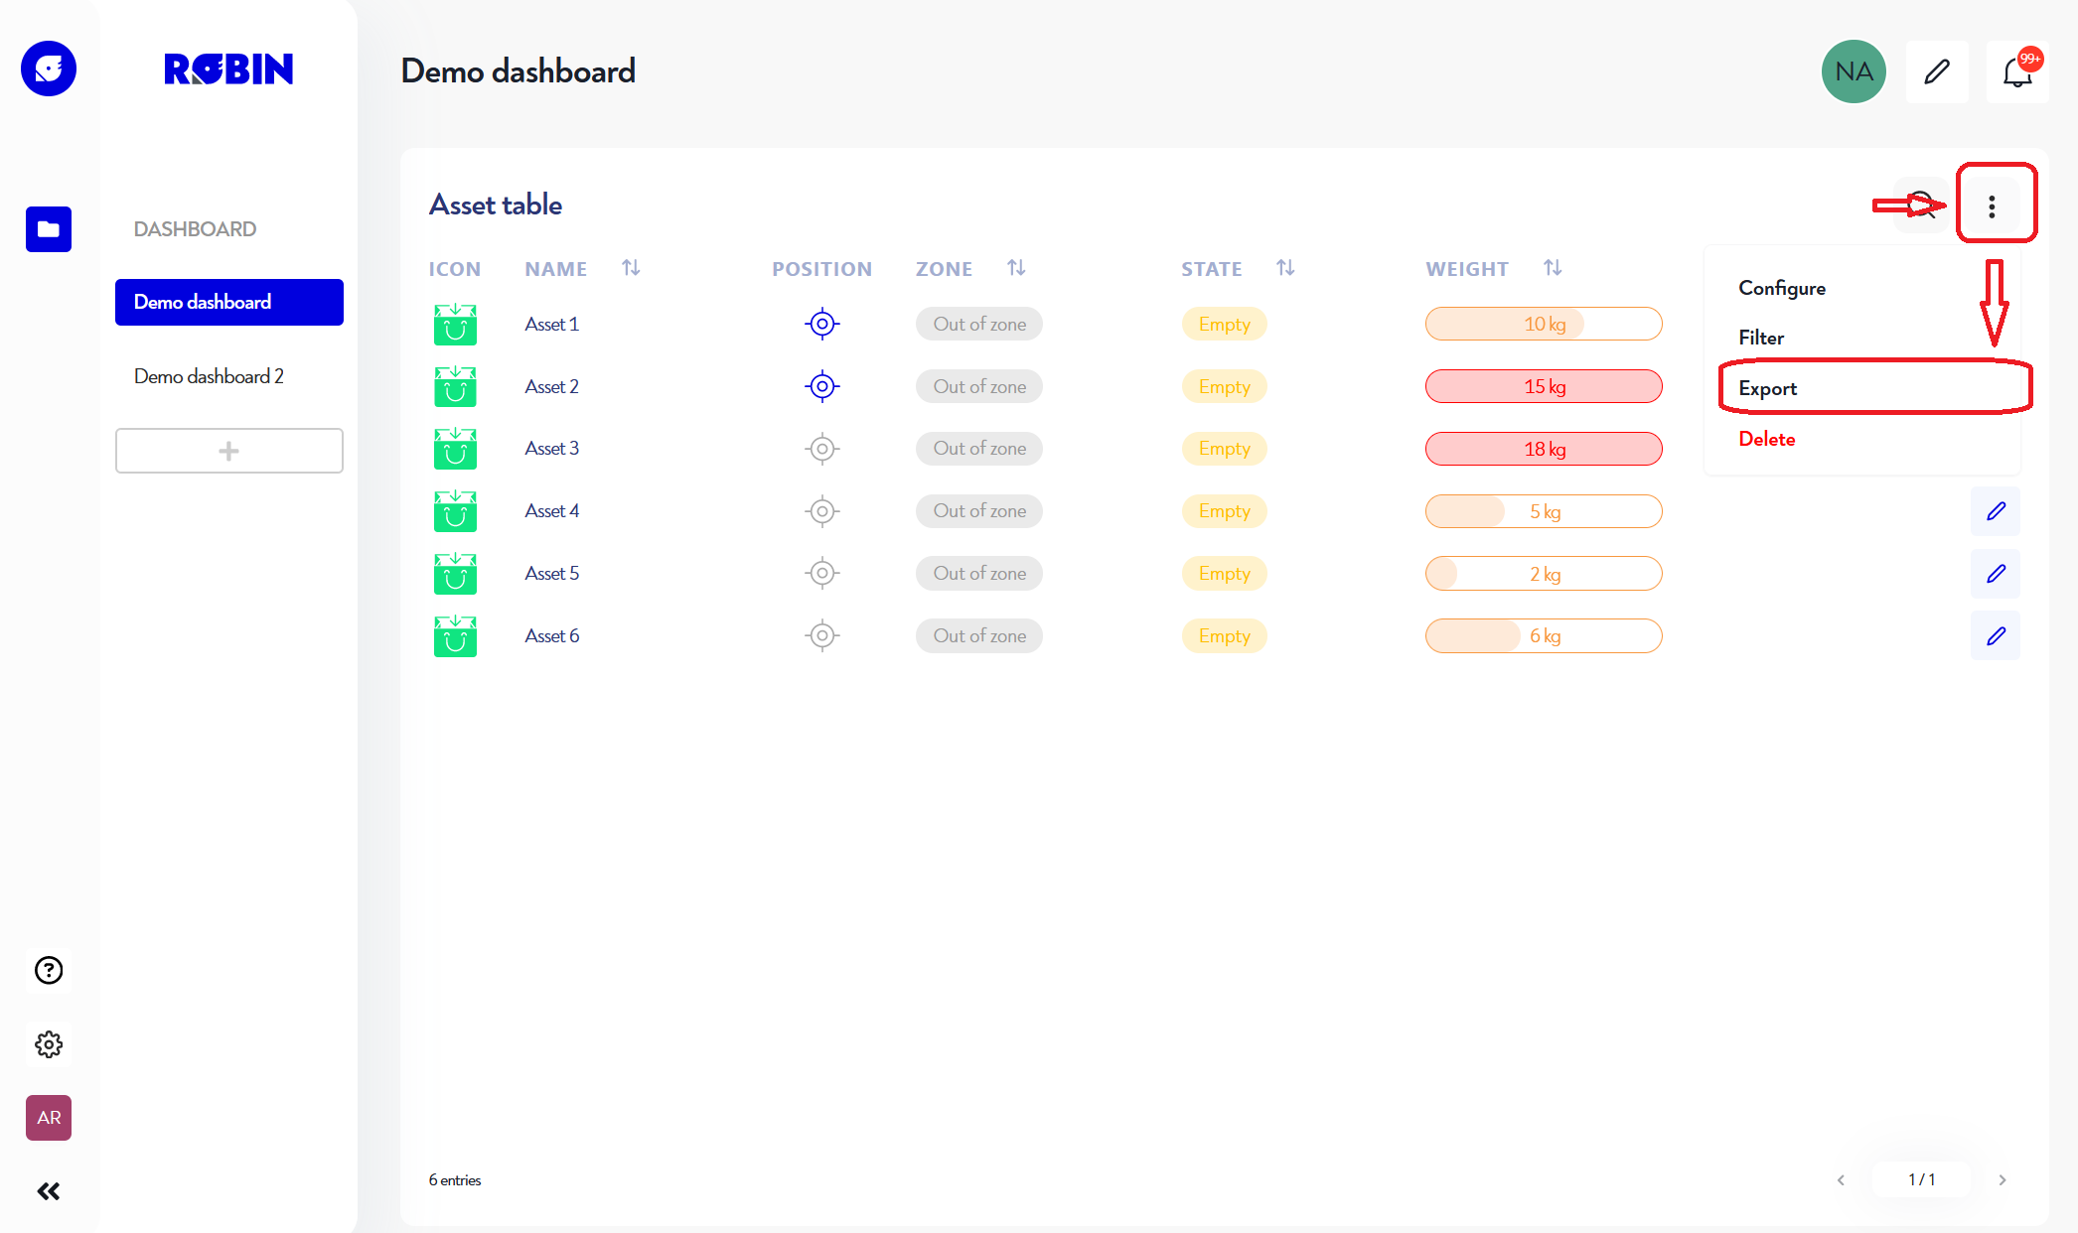This screenshot has height=1233, width=2078.
Task: Click Asset 6 position target icon
Action: point(822,635)
